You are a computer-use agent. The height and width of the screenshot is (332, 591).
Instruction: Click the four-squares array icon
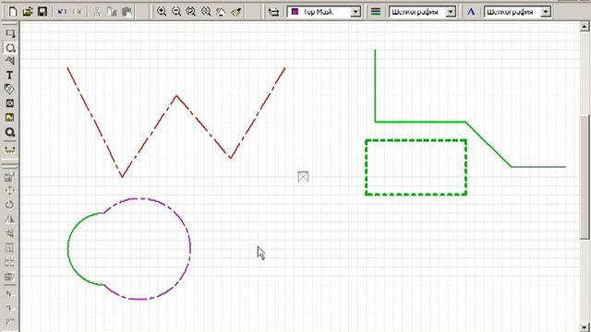[x=10, y=262]
